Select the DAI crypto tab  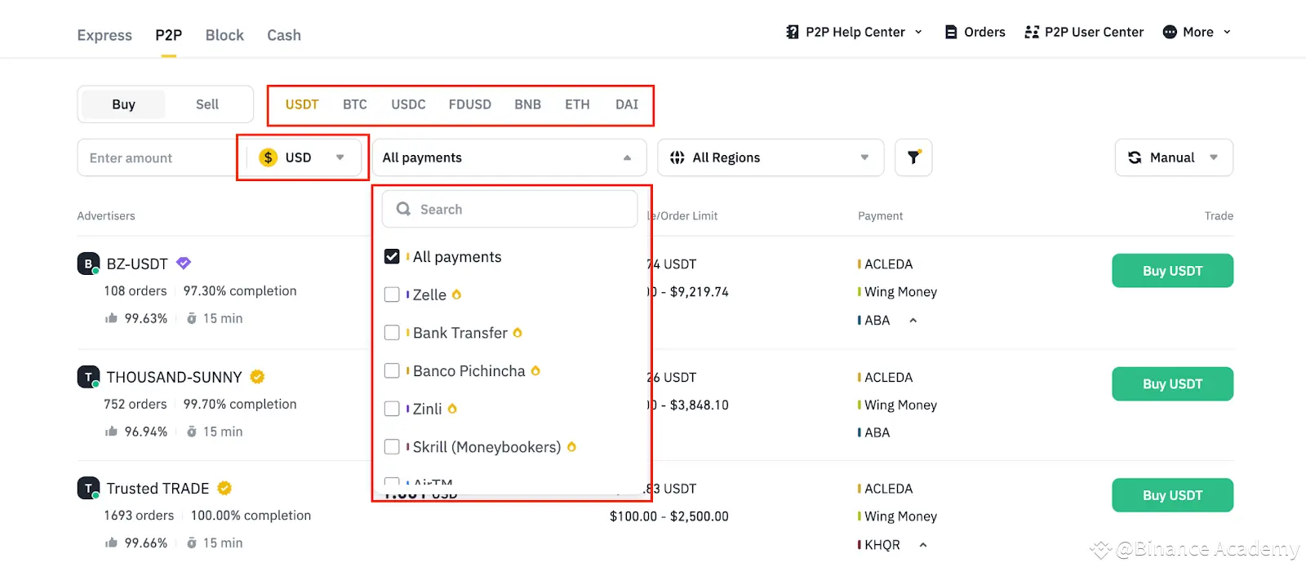627,104
